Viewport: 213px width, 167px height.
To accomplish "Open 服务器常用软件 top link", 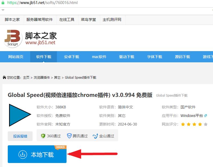I will tap(40, 20).
